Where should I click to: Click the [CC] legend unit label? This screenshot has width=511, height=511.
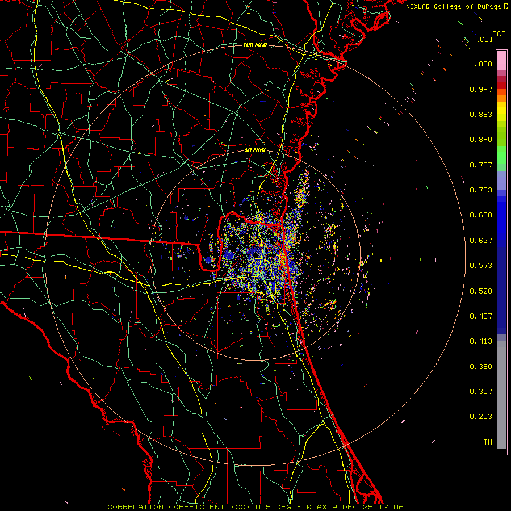(x=485, y=39)
